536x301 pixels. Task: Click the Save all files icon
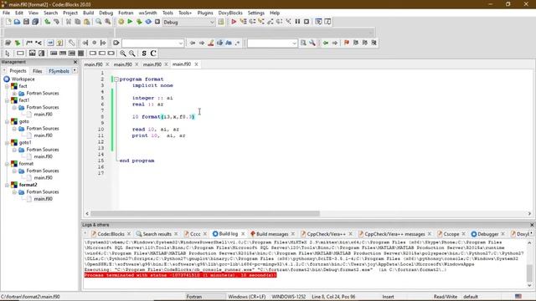pos(35,22)
